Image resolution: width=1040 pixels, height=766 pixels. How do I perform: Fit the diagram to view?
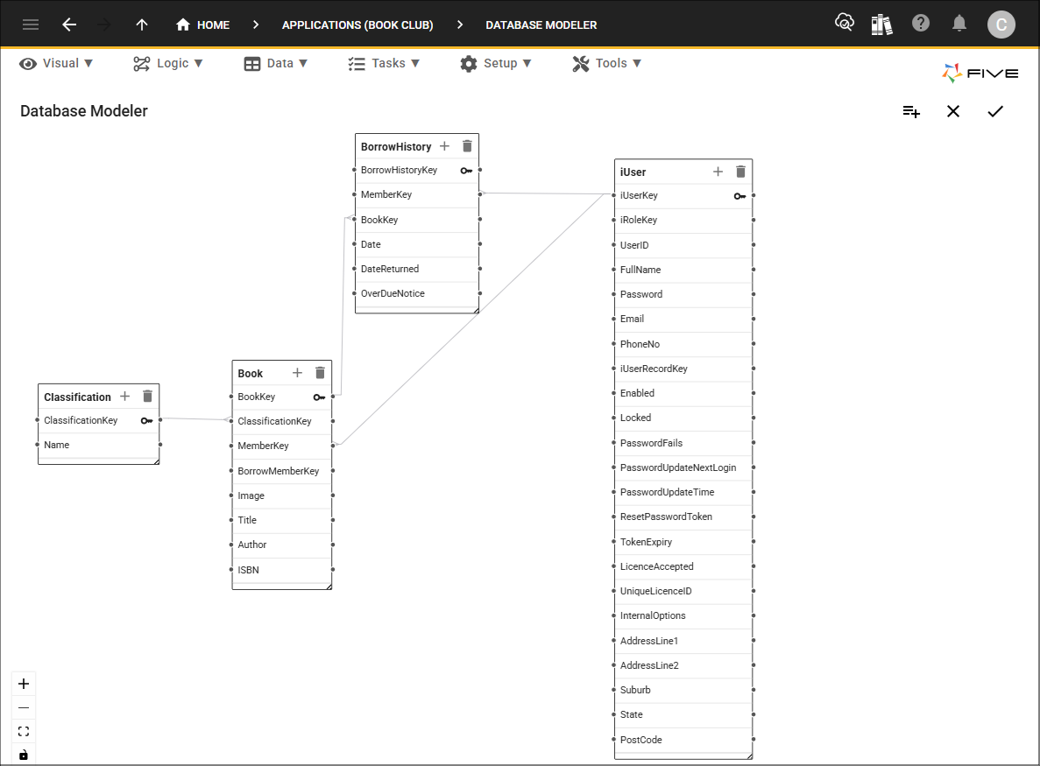(24, 732)
